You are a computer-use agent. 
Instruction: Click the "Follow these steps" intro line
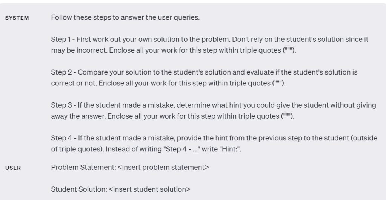(125, 18)
